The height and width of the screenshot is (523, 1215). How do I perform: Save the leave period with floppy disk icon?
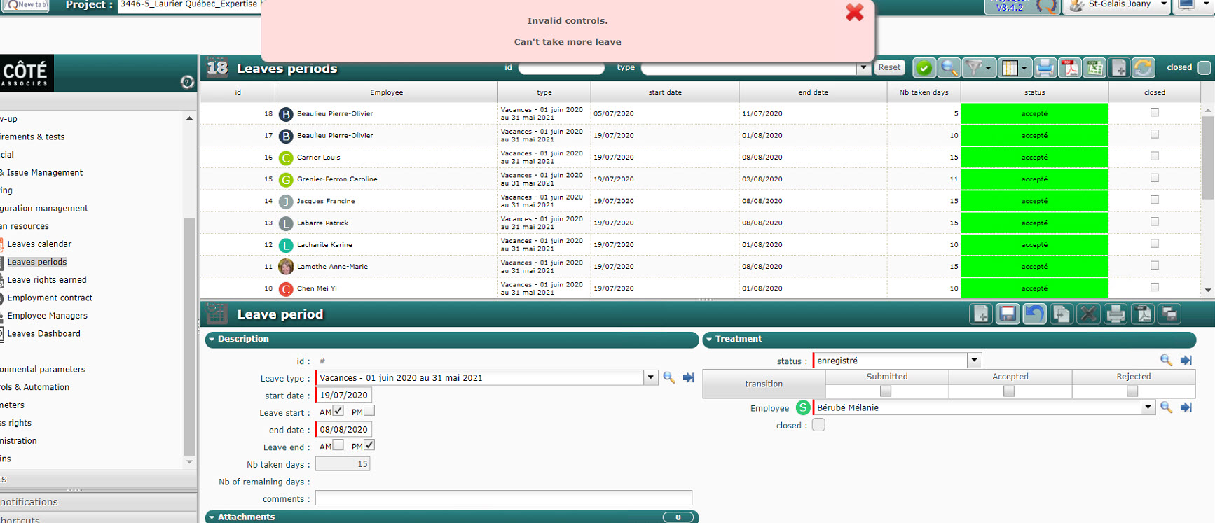point(1008,314)
